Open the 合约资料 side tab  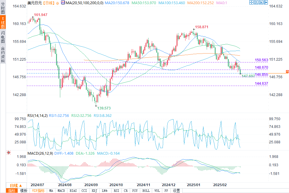tap(3, 55)
